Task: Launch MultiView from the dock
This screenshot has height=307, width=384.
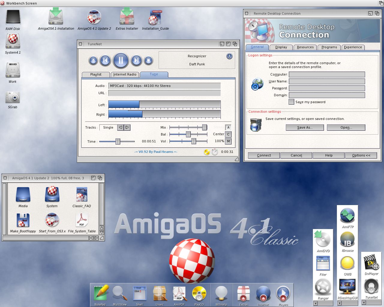Action: (119, 293)
